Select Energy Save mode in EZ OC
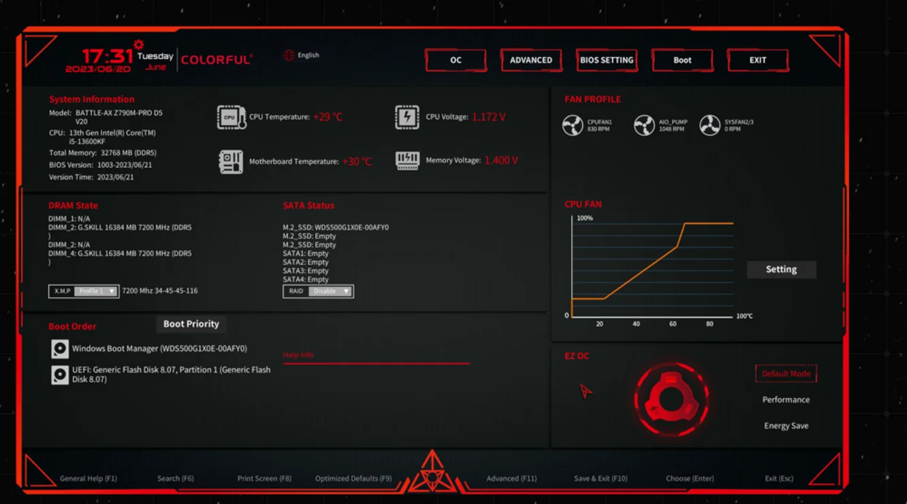 coord(786,426)
